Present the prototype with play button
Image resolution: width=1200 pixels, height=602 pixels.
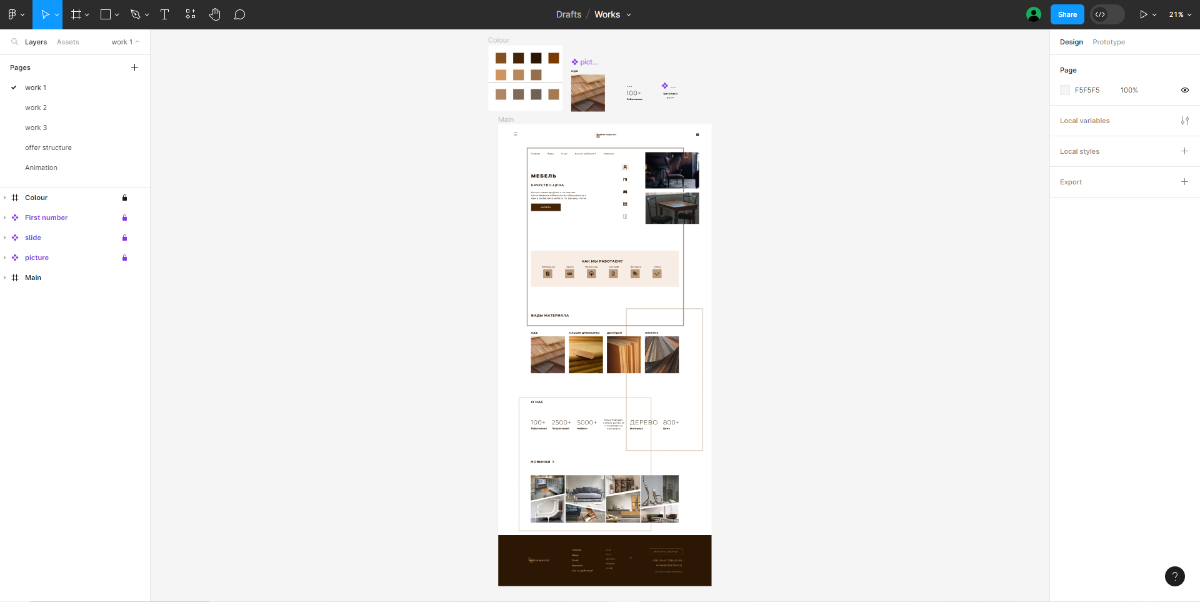point(1143,14)
